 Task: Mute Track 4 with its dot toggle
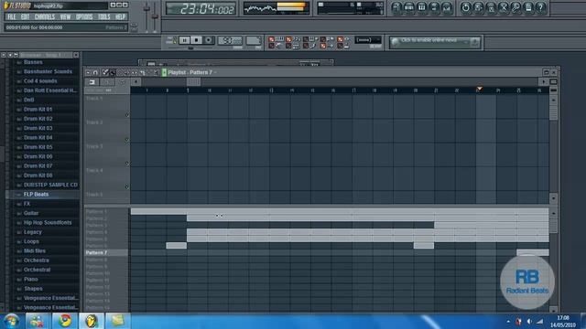(127, 186)
